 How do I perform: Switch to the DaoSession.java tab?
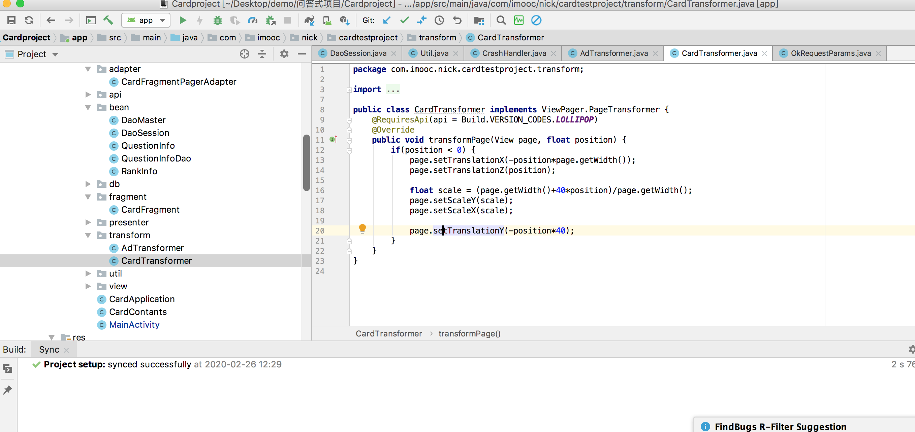tap(358, 53)
